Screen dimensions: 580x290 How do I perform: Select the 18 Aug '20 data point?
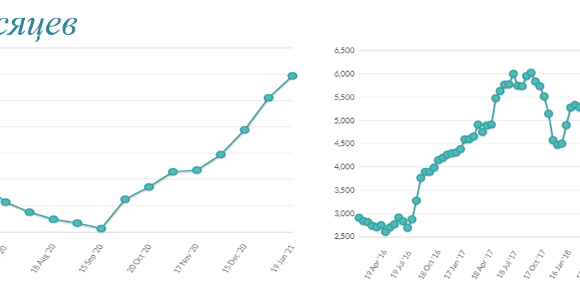pyautogui.click(x=53, y=219)
